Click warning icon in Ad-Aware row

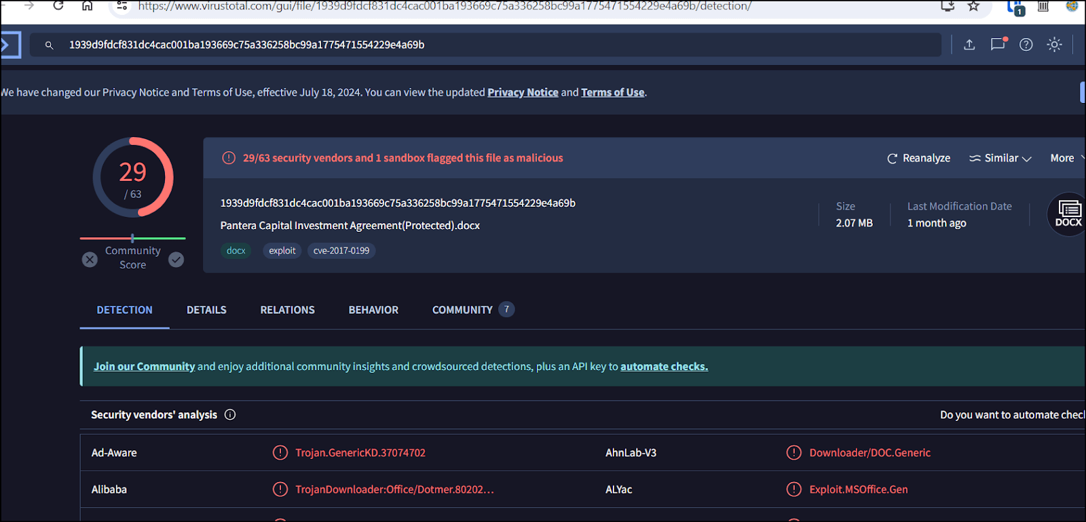(280, 453)
